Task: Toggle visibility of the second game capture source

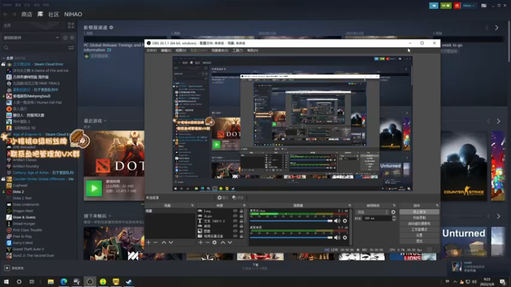Action: tap(235, 216)
